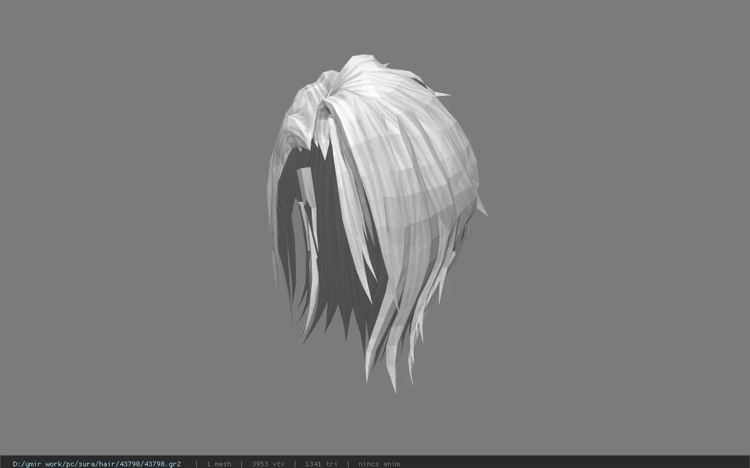Click the file path 43790.gr2 in status bar
The height and width of the screenshot is (468, 750).
coord(97,464)
